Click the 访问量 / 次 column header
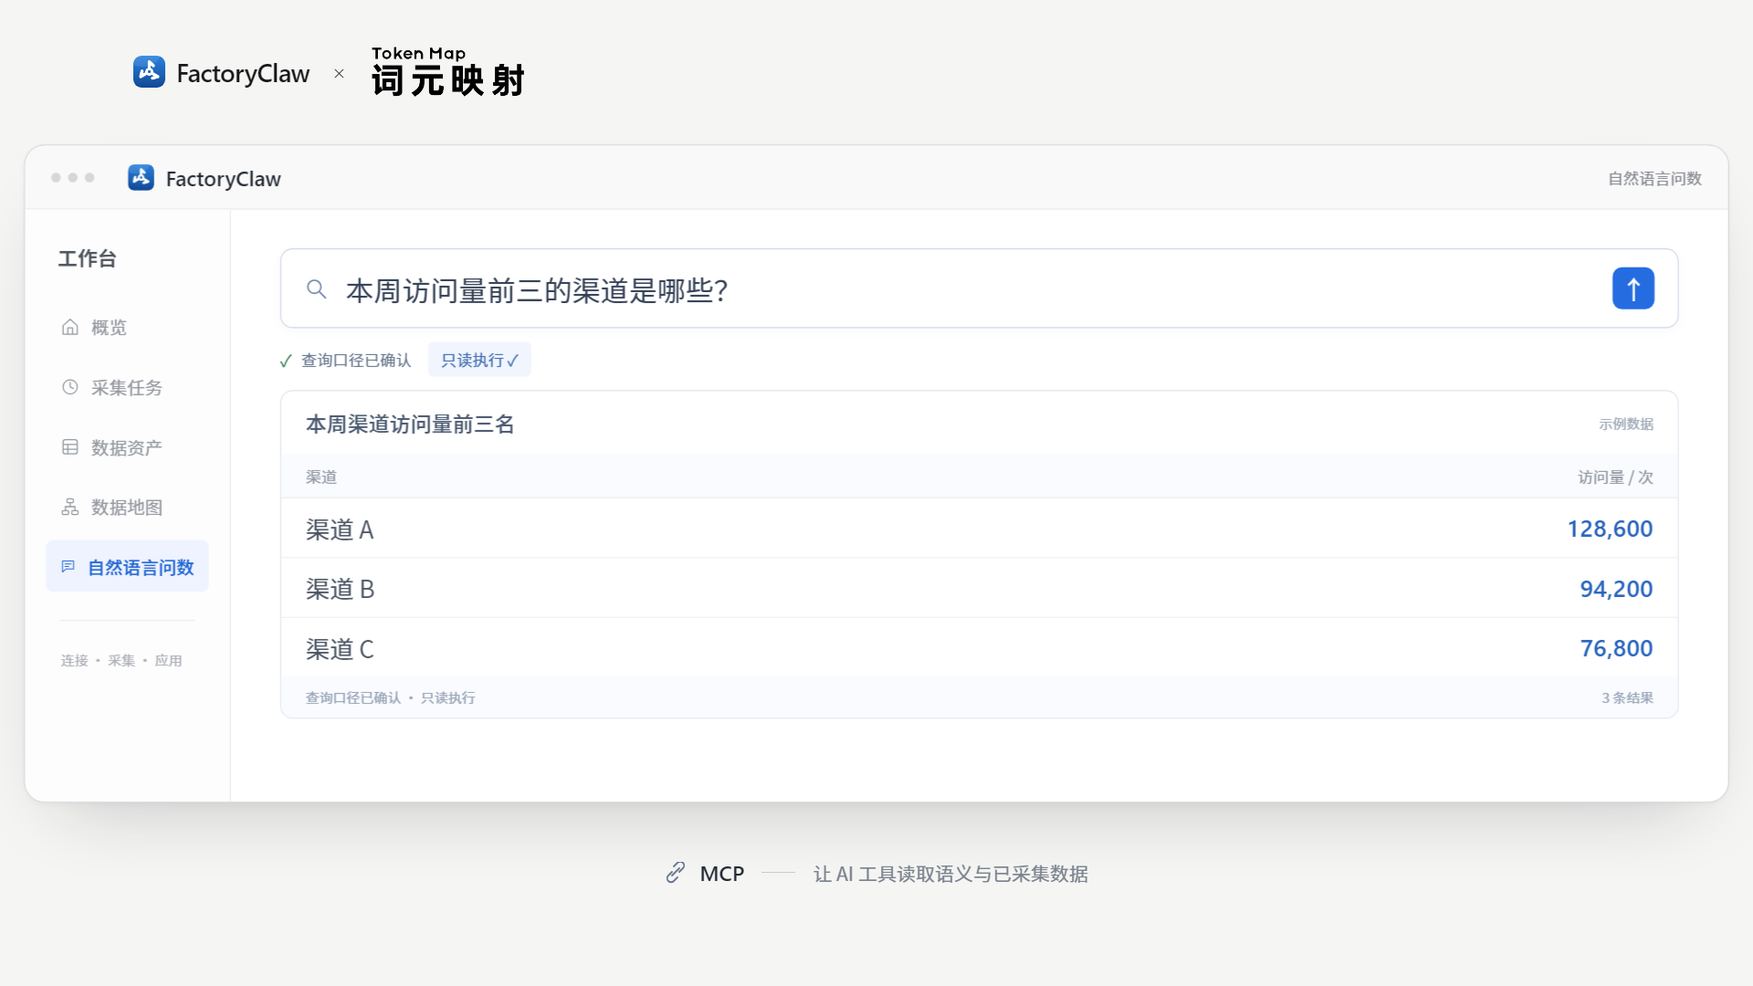 click(x=1615, y=477)
